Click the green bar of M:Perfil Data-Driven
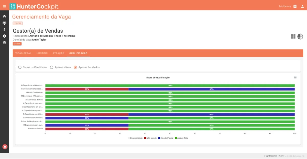This screenshot has height=159, width=307. point(170,93)
